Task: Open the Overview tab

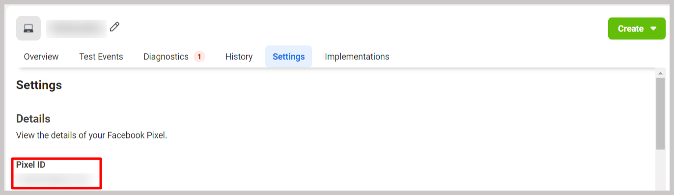Action: (41, 56)
